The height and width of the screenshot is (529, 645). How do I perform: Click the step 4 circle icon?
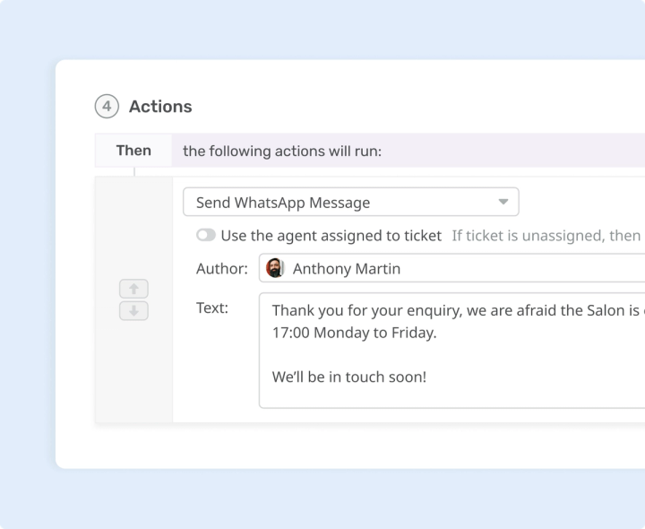click(x=107, y=106)
